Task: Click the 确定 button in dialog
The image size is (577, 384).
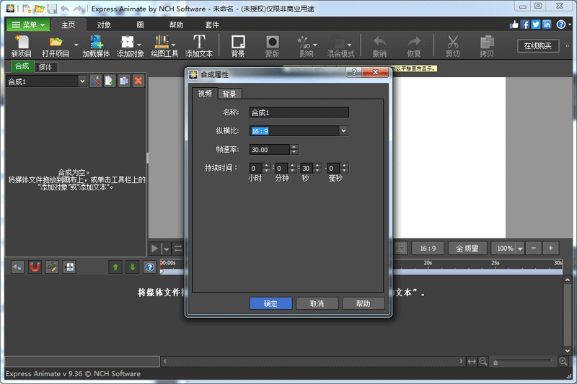Action: pos(271,303)
